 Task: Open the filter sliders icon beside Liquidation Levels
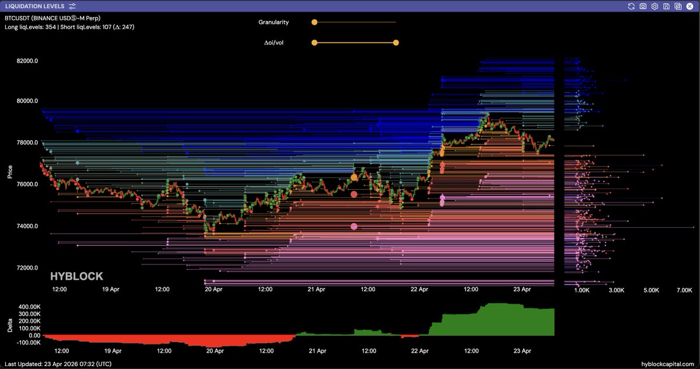click(72, 6)
